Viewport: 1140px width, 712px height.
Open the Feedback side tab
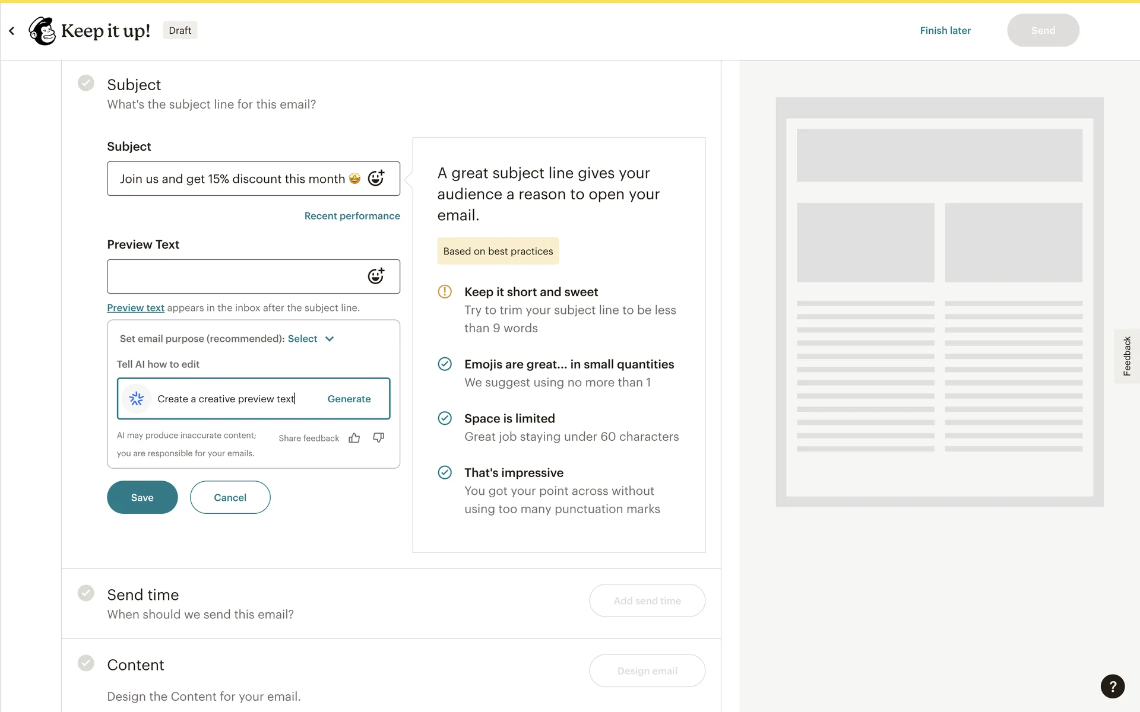1126,356
